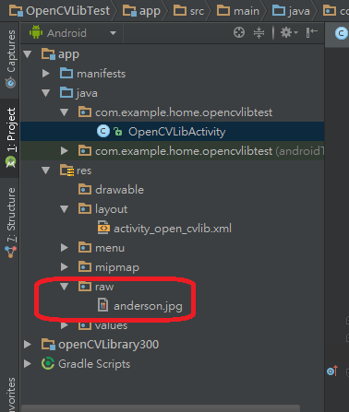Click the anderson.jpg image file icon

(x=102, y=305)
